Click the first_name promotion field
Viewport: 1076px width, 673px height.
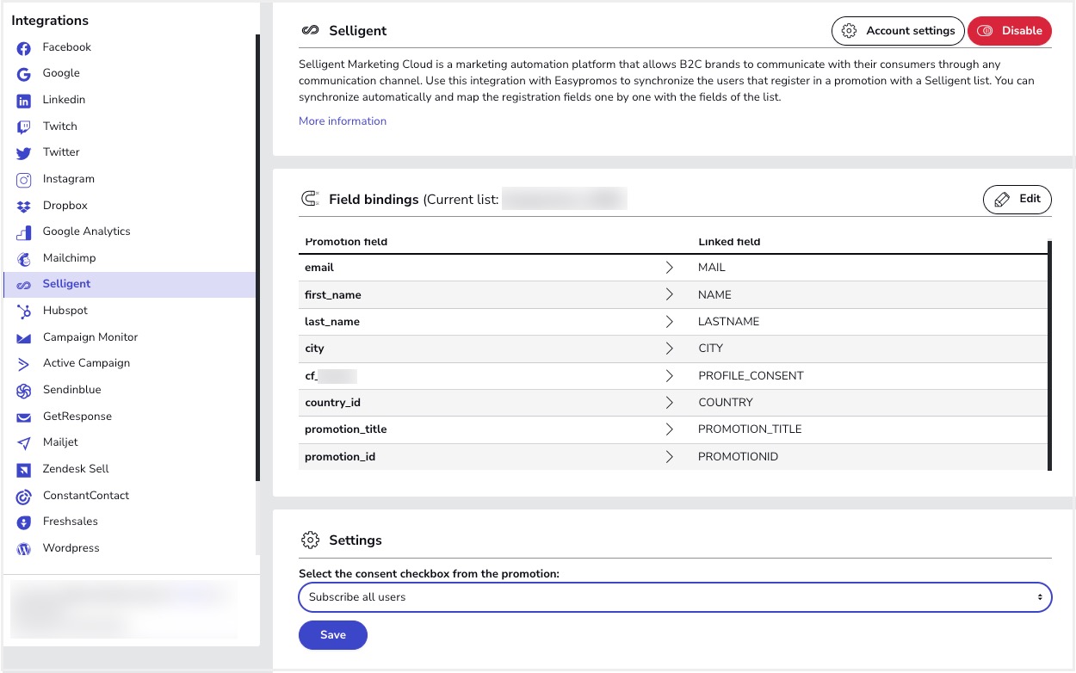click(x=333, y=295)
